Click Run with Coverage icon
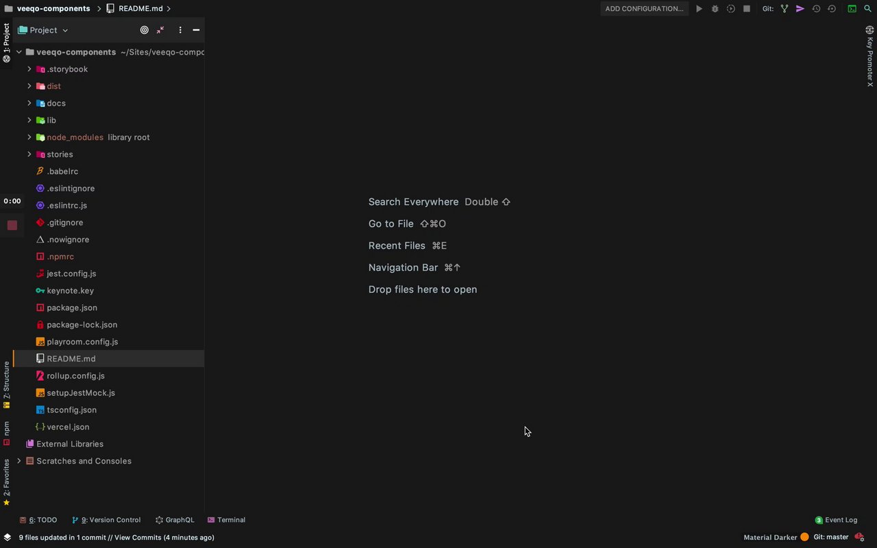Image resolution: width=877 pixels, height=548 pixels. click(730, 9)
